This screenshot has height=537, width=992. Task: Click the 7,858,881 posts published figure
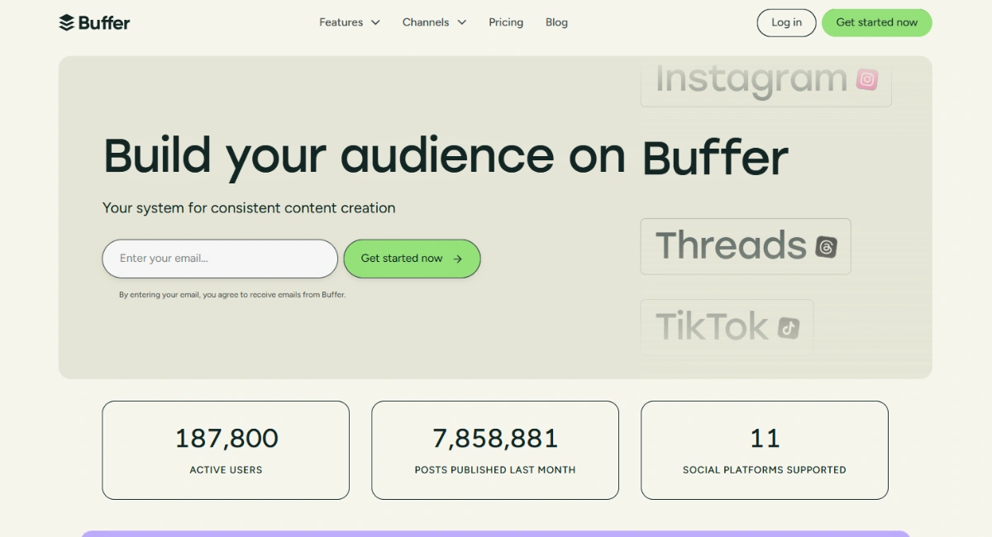point(495,438)
